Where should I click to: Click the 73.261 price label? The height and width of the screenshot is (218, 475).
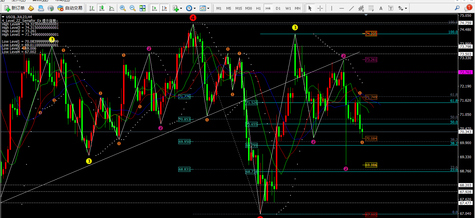[x=371, y=60]
